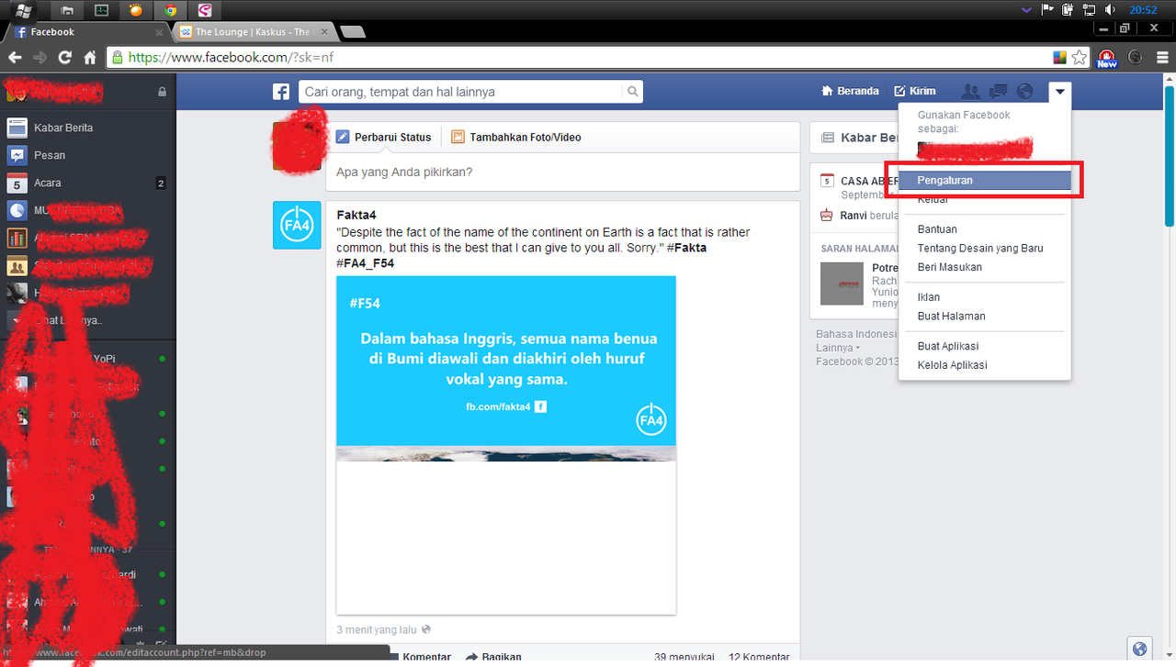Click the page vertical scrollbar thumb
Viewport: 1176px width, 667px height.
[1170, 156]
